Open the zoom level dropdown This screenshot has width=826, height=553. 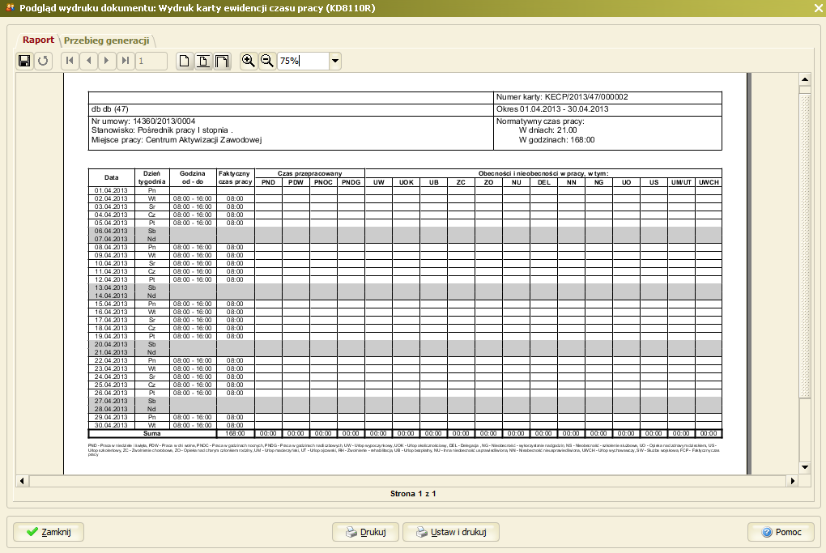pos(335,61)
